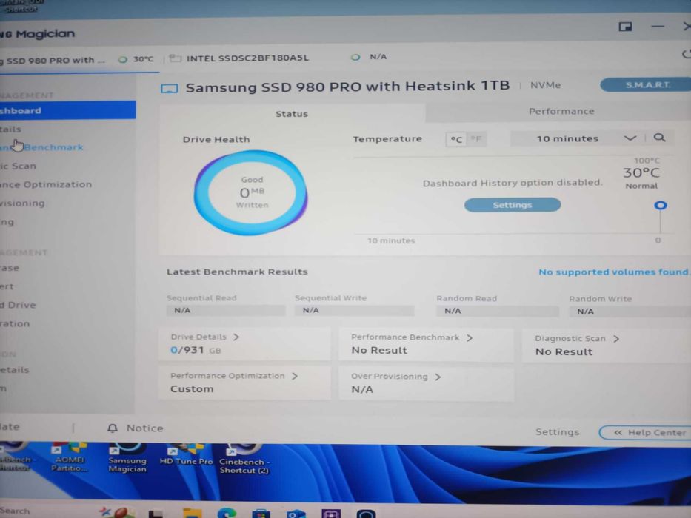Click the 30°C Normal temperature reading
Image resolution: width=691 pixels, height=518 pixels.
pos(641,178)
